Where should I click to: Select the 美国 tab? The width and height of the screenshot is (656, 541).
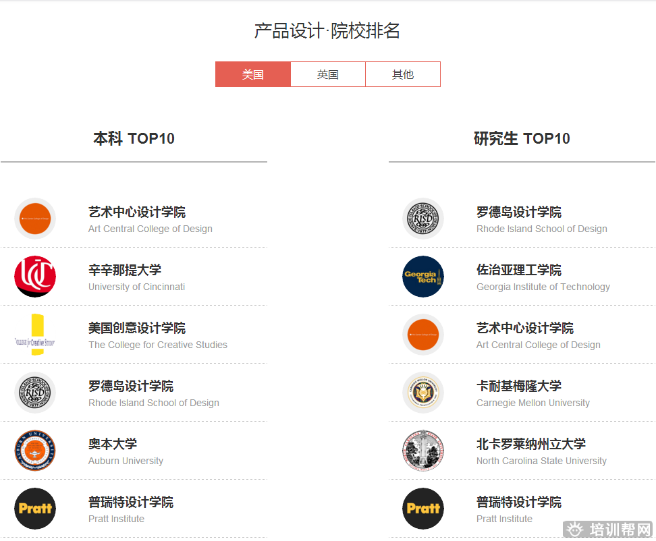point(253,74)
